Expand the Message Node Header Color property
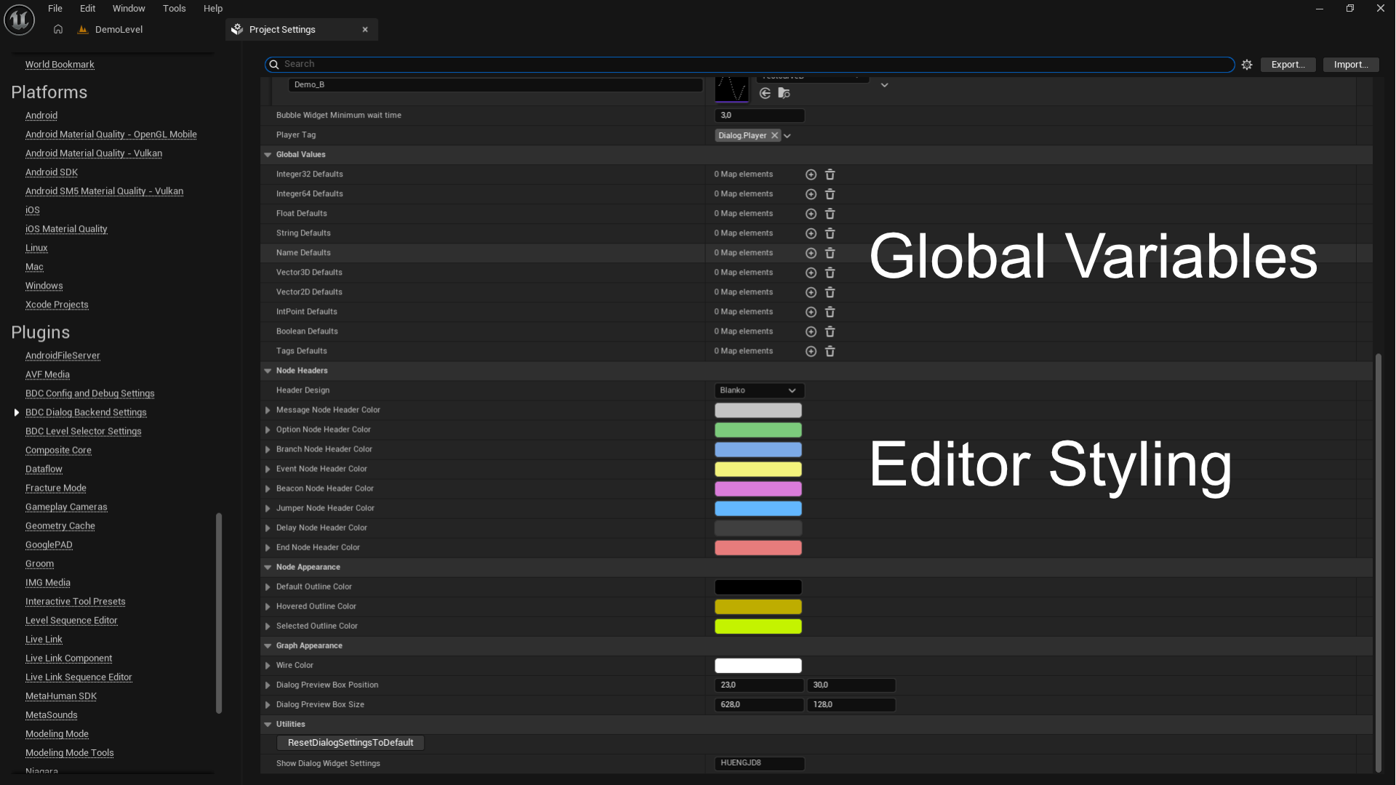The image size is (1396, 785). [268, 410]
